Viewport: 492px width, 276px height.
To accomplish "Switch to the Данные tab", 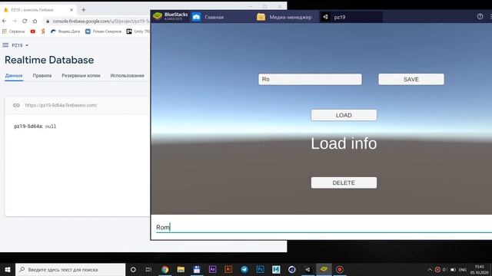I will [x=14, y=76].
